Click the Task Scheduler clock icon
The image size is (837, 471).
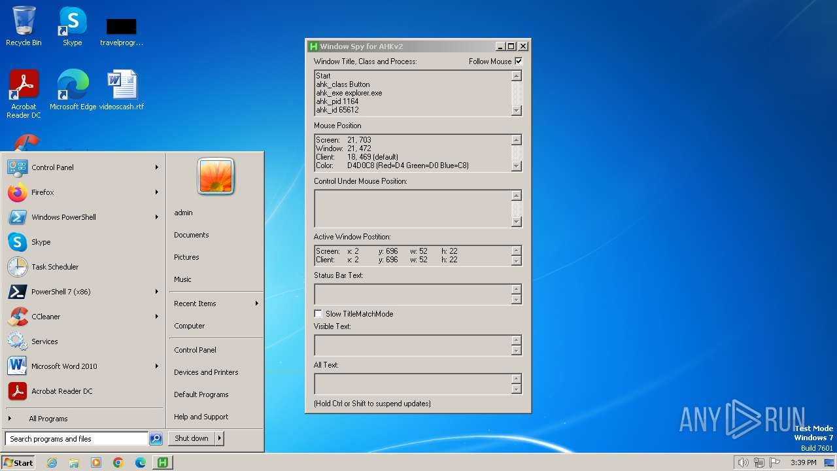click(x=18, y=267)
